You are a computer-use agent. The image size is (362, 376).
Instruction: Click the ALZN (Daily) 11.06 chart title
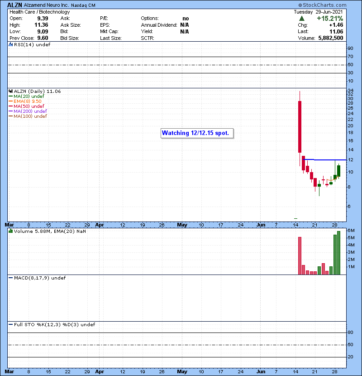point(38,91)
